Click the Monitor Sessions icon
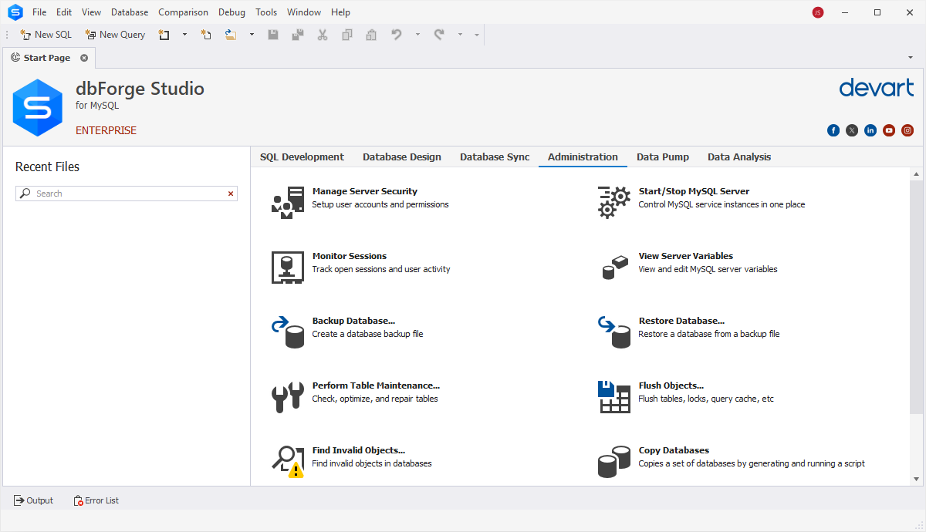The height and width of the screenshot is (532, 926). pyautogui.click(x=287, y=267)
